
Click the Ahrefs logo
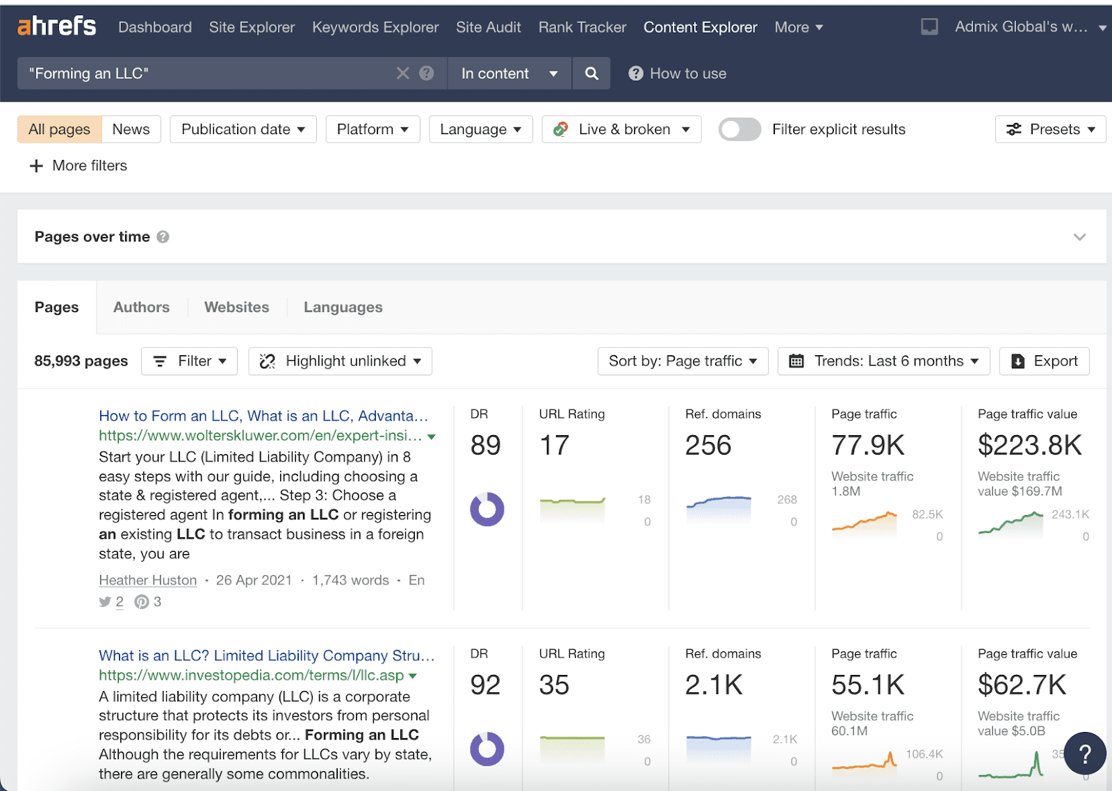[x=57, y=26]
